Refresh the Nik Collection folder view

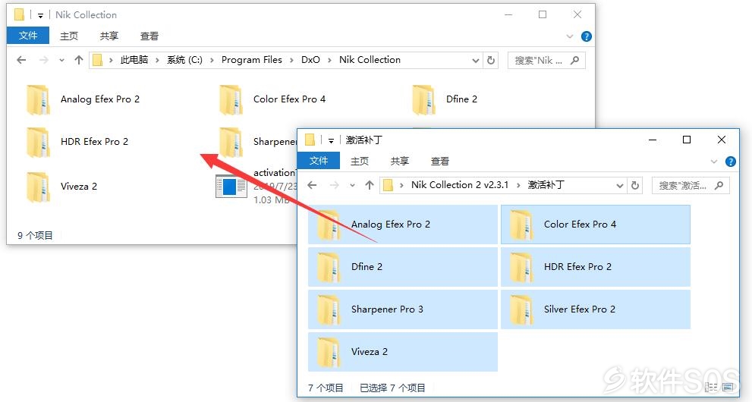(x=491, y=61)
